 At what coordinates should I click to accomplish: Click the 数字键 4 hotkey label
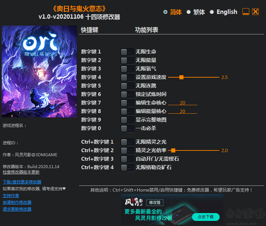click(x=91, y=77)
